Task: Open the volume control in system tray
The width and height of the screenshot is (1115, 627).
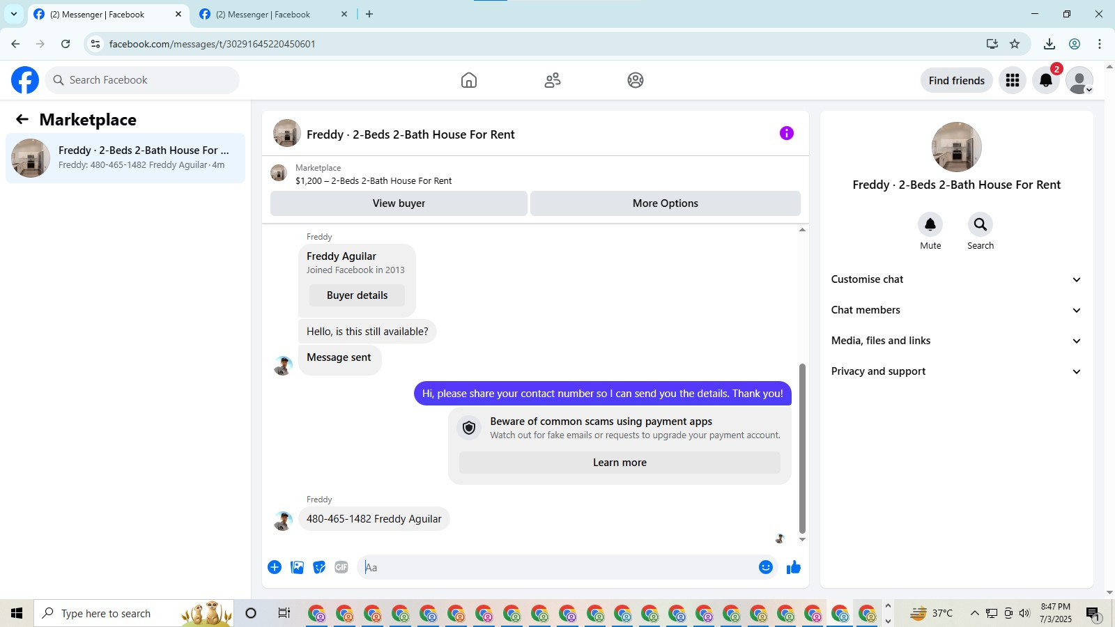Action: (1024, 613)
